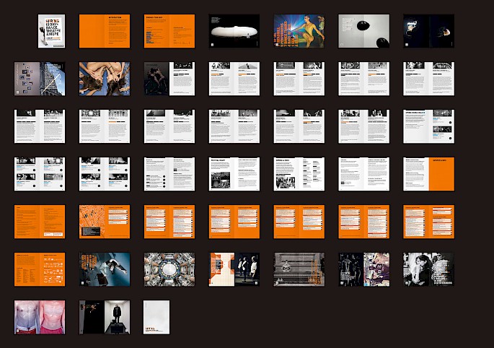Viewport: 494px width, 348px height.
Task: Open the circular machine interior spread
Action: pyautogui.click(x=169, y=269)
